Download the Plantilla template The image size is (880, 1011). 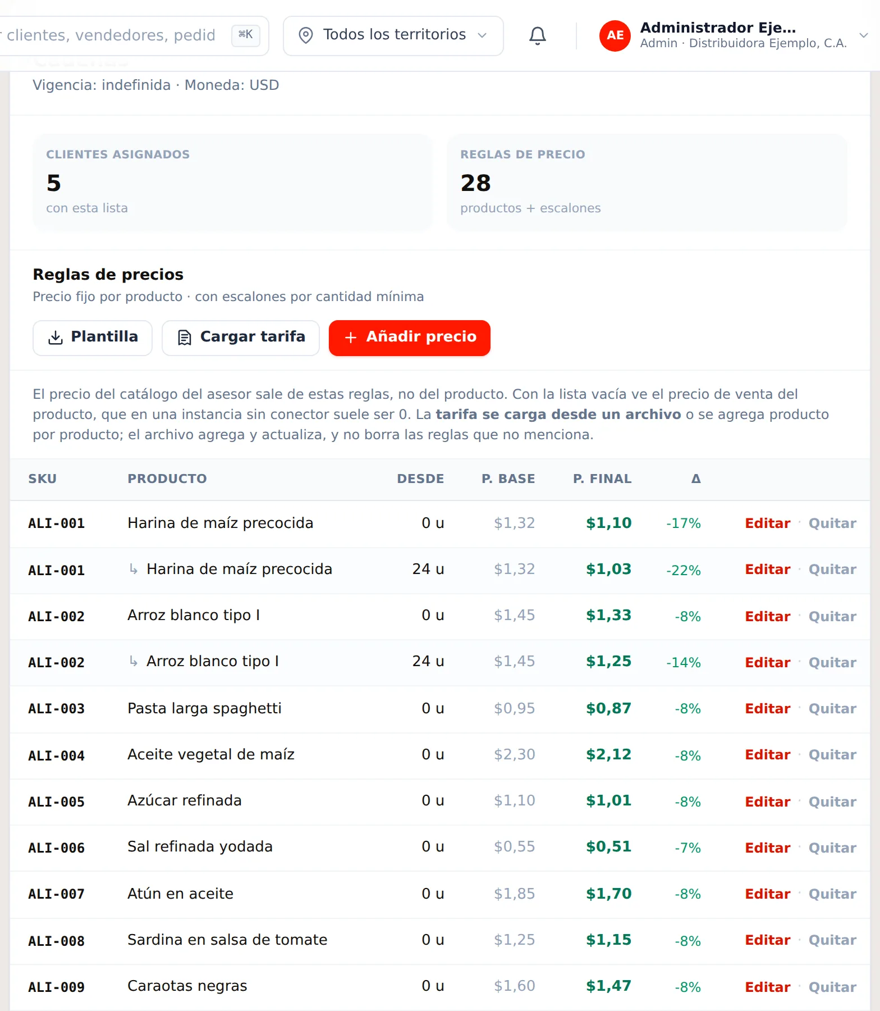tap(93, 338)
